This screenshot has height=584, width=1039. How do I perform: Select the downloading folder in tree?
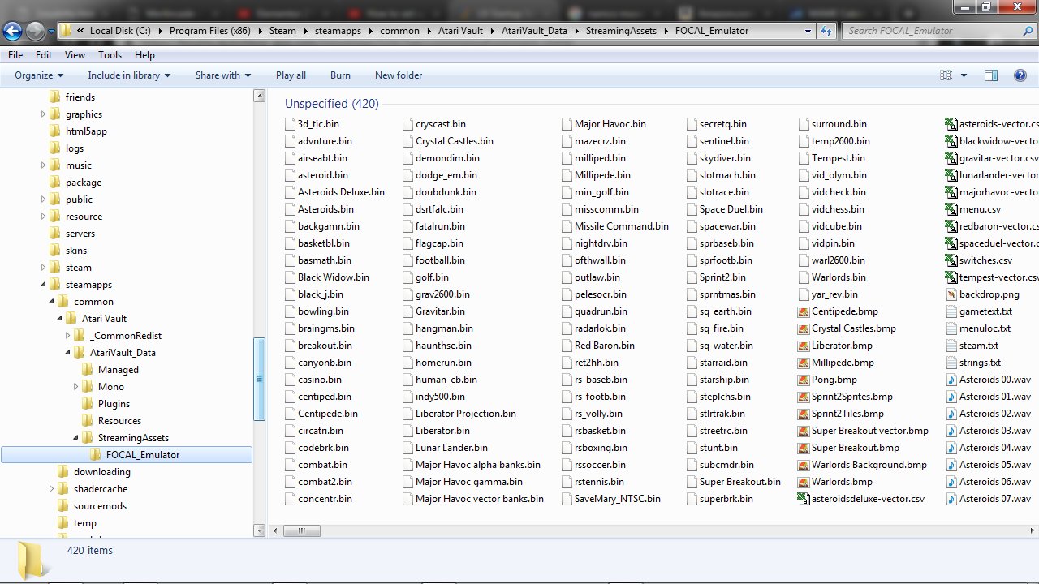click(102, 472)
